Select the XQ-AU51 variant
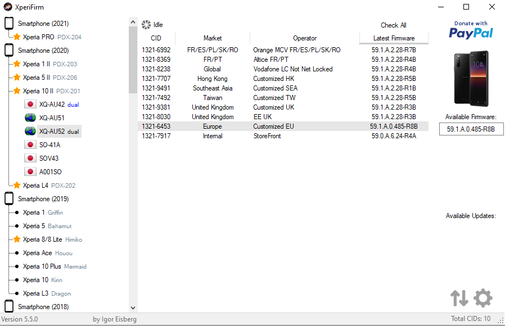Image resolution: width=505 pixels, height=326 pixels. click(x=52, y=118)
